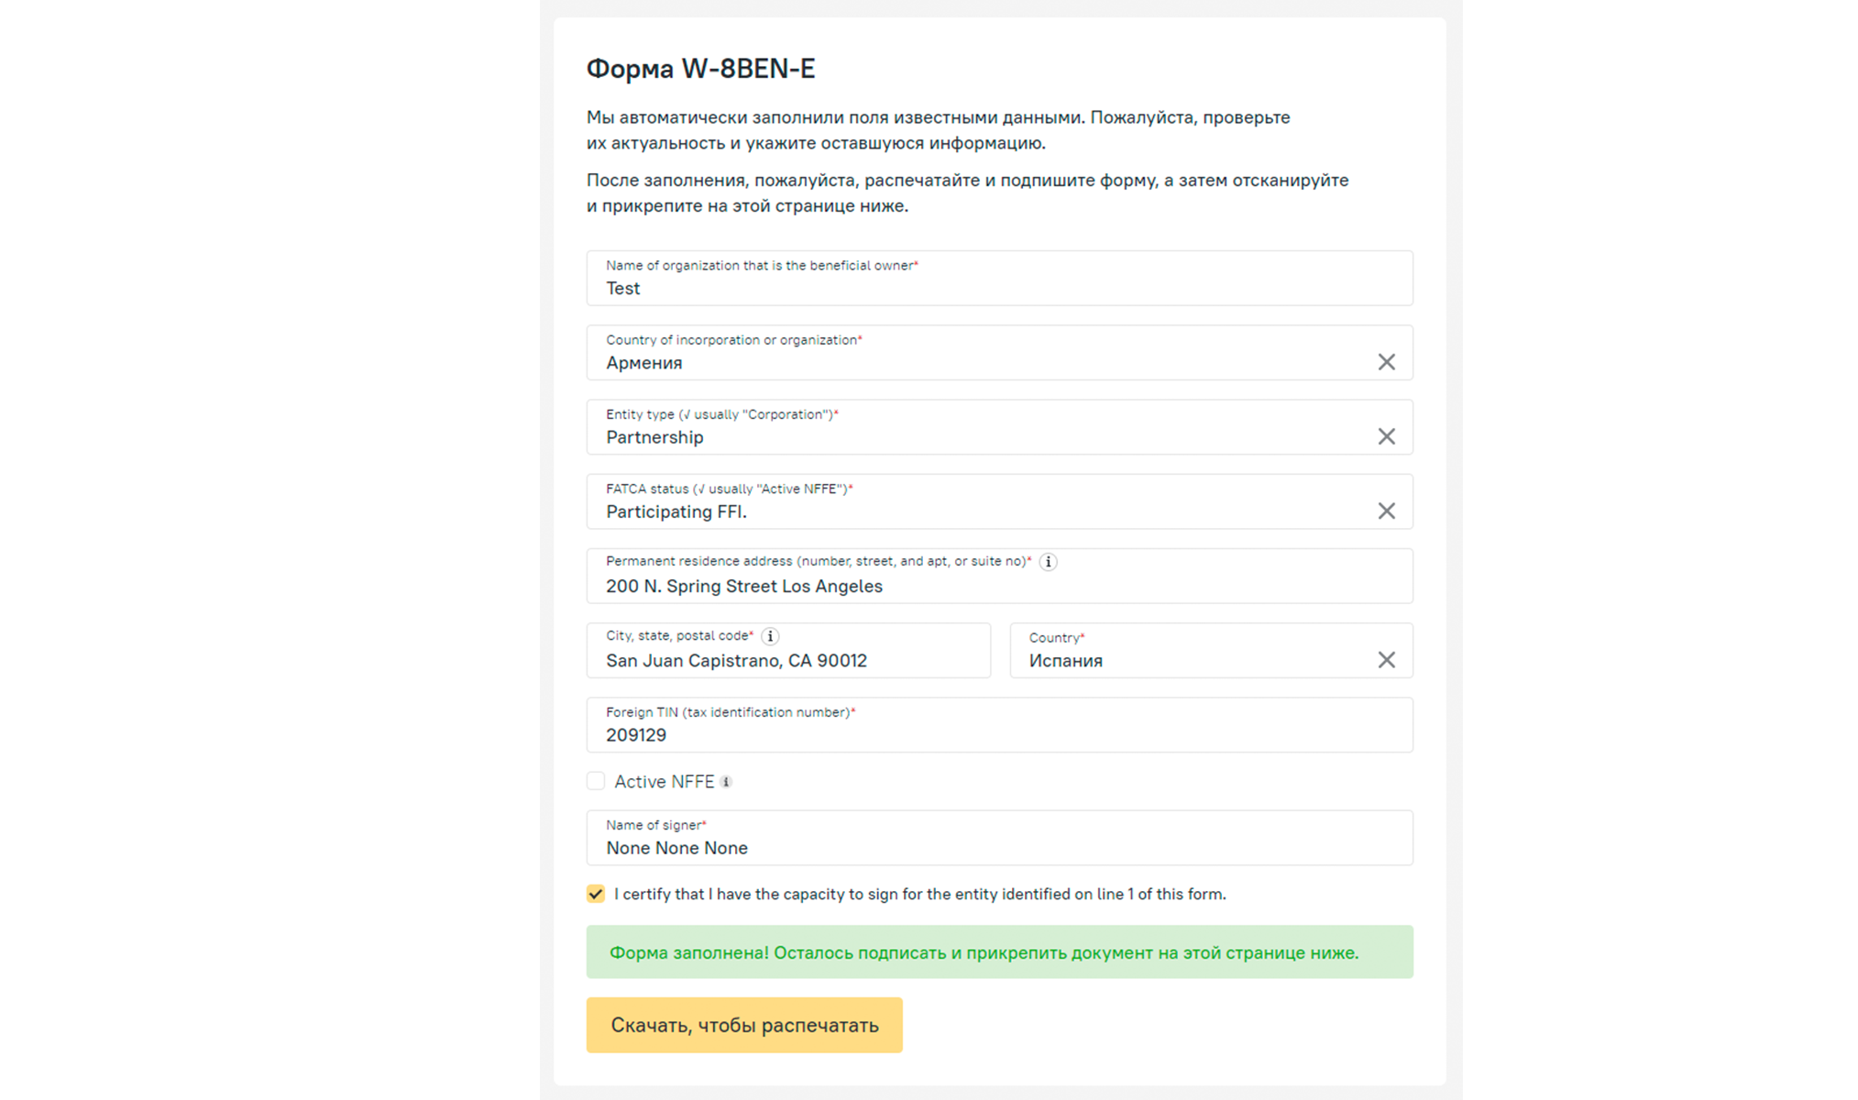The height and width of the screenshot is (1100, 1858).
Task: Edit the Foreign TIN field
Action: point(999,734)
